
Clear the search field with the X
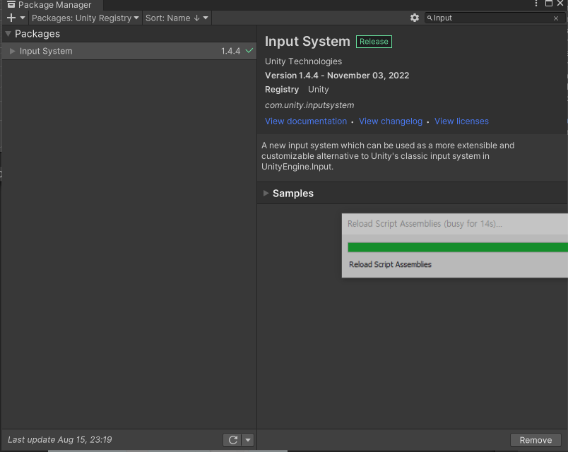[x=556, y=18]
